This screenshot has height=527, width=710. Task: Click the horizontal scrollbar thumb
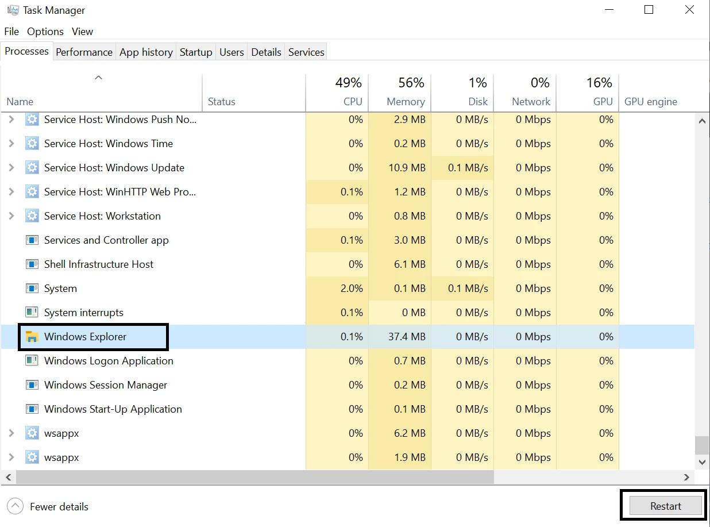point(255,477)
